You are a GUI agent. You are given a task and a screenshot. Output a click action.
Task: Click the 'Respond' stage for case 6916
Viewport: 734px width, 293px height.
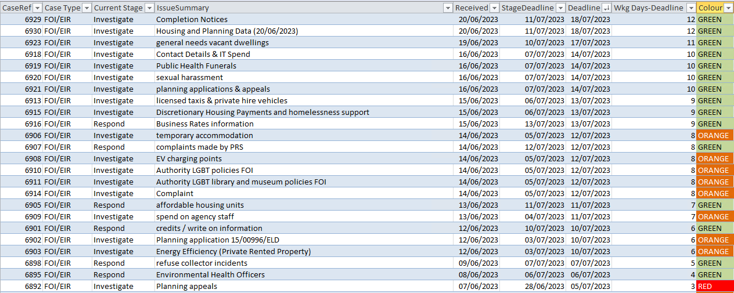(x=123, y=124)
